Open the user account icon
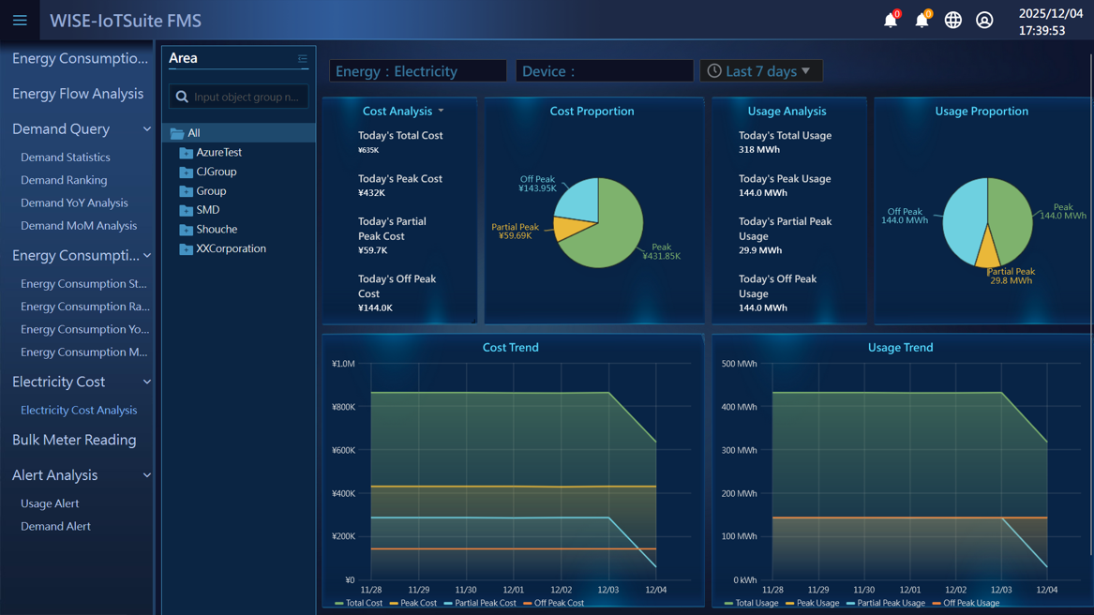1094x615 pixels. (984, 20)
